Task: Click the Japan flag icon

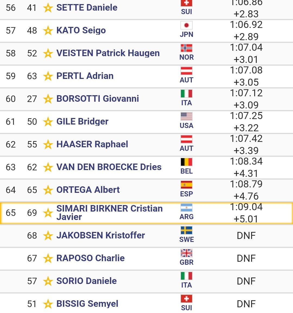Action: tap(186, 25)
